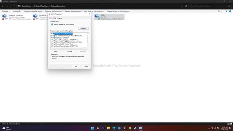Image resolution: width=233 pixels, height=131 pixels.
Task: Go back with the back arrow
Action: [3, 6]
